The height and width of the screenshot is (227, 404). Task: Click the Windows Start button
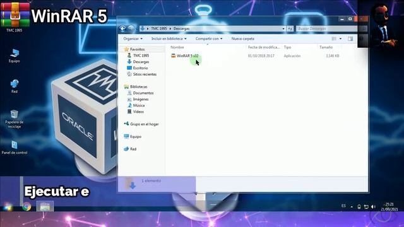tap(8, 206)
